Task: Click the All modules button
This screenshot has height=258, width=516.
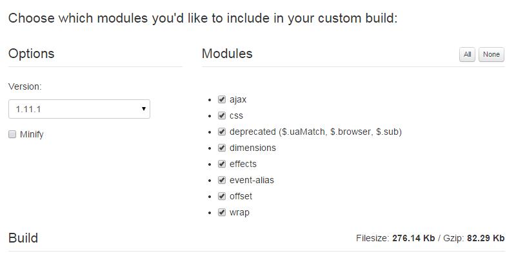Action: (x=467, y=55)
